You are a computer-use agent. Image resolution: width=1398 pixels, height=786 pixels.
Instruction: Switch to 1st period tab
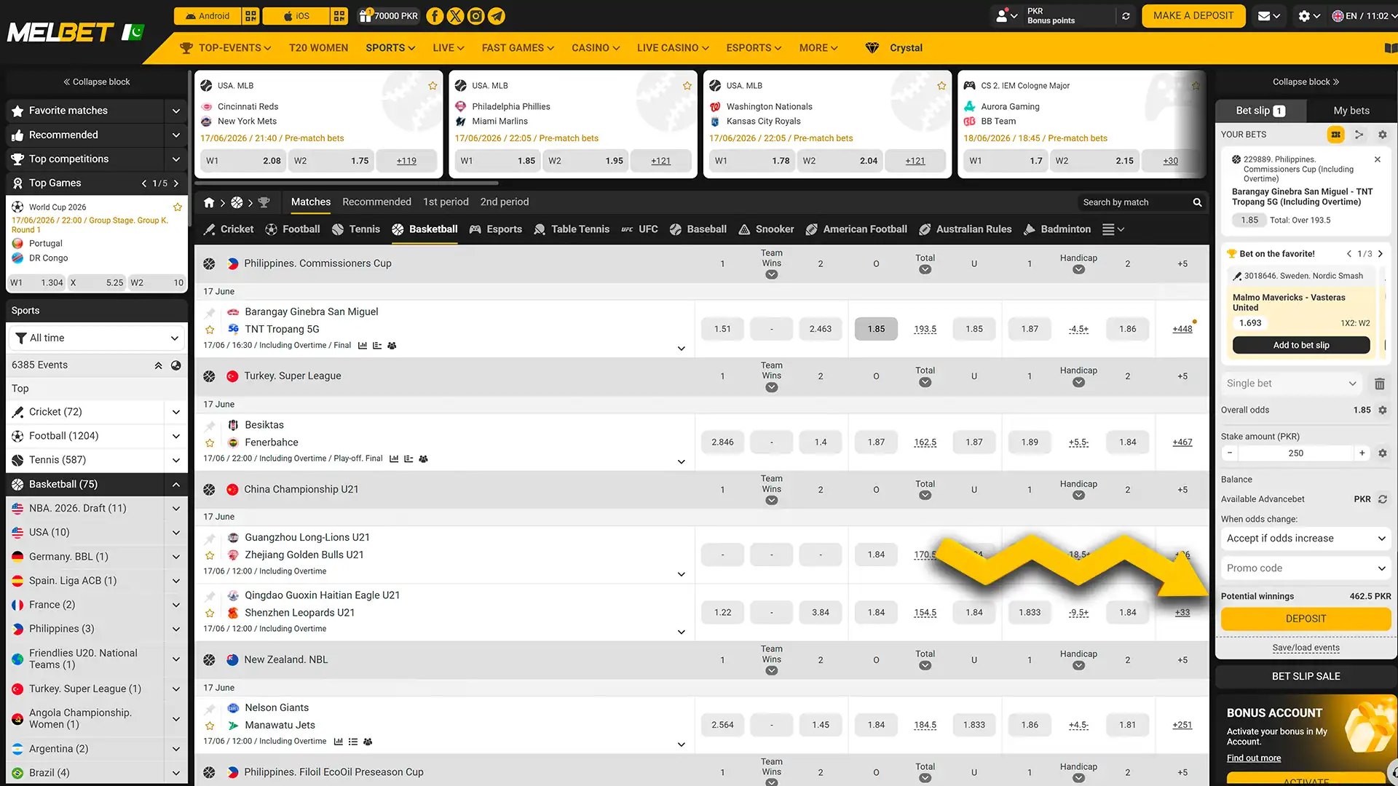(446, 202)
